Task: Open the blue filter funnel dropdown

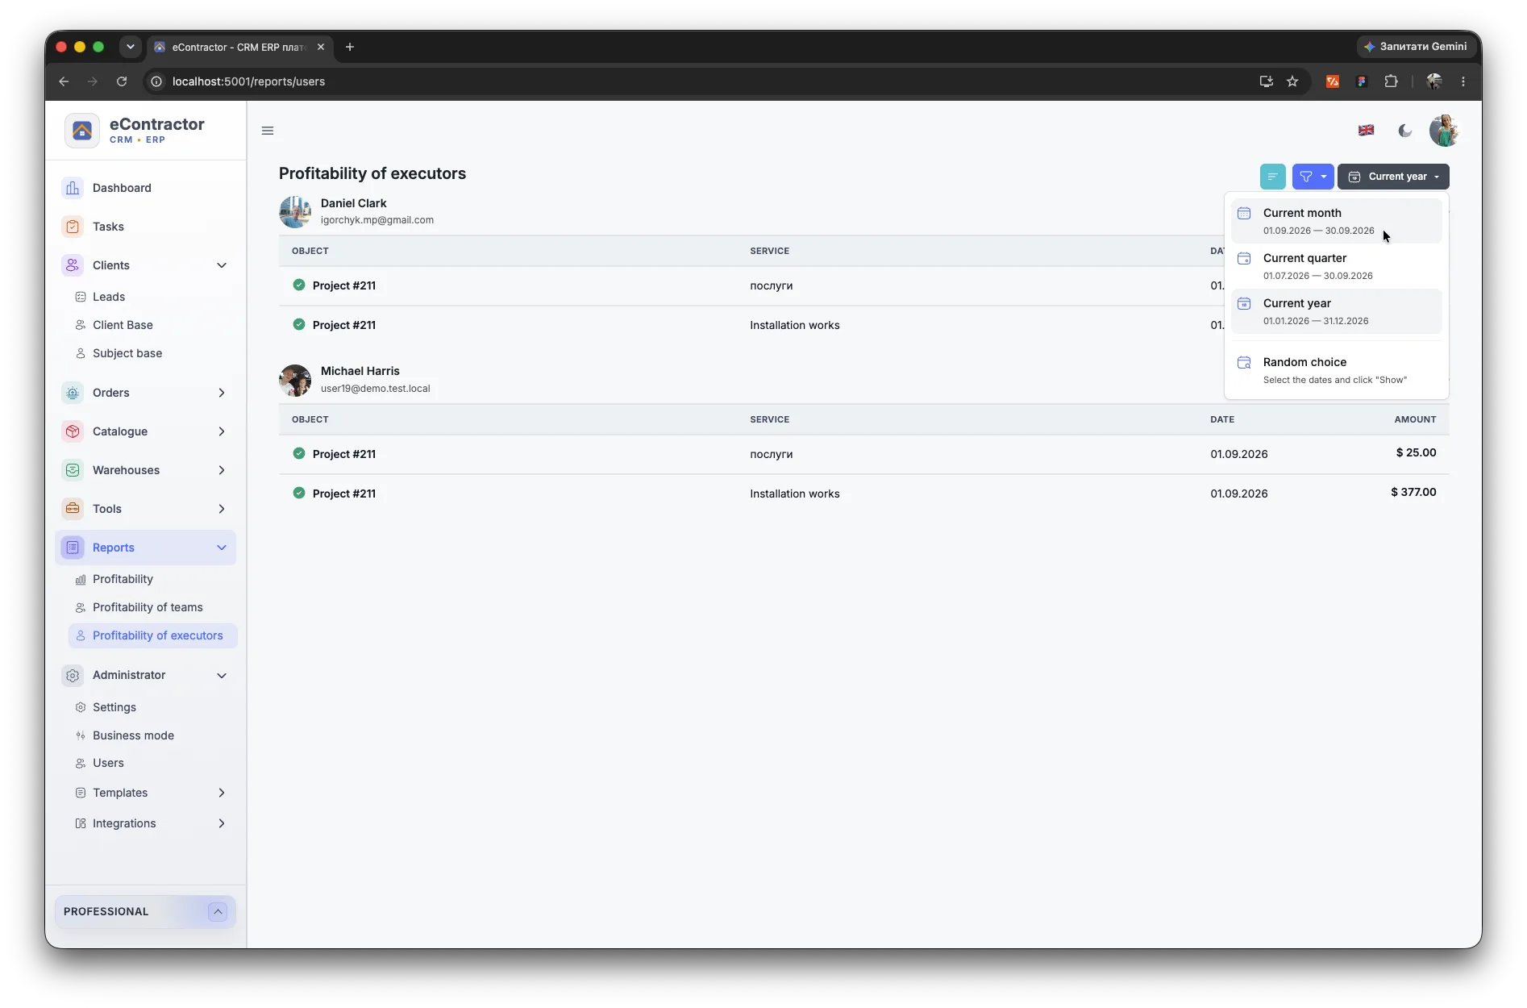Action: click(x=1313, y=177)
